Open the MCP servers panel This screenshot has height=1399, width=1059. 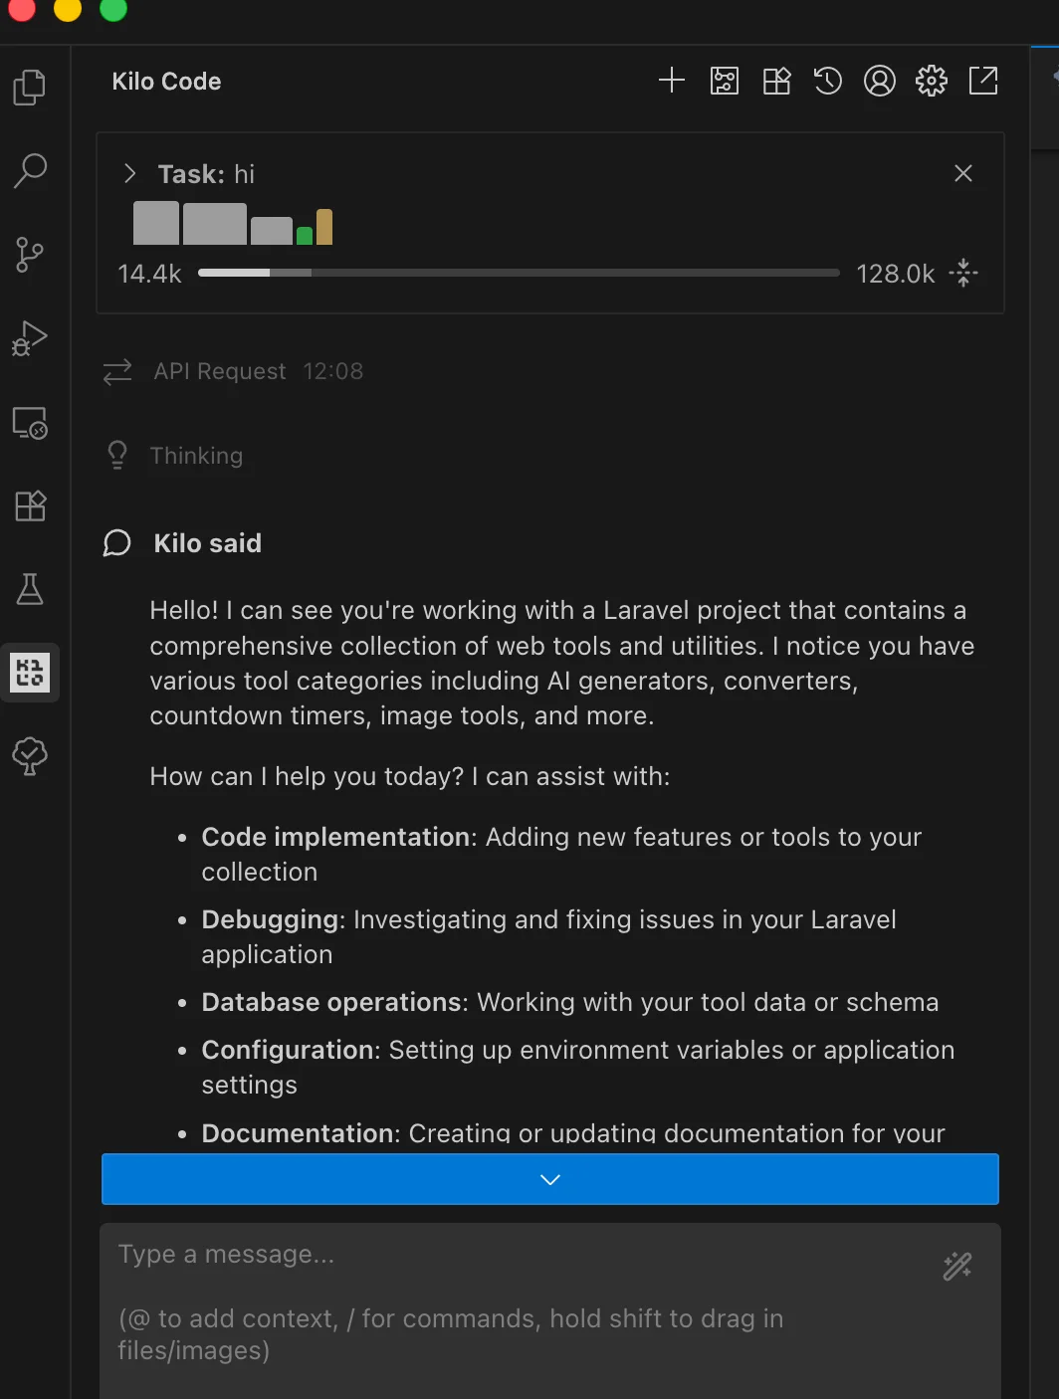click(x=725, y=81)
